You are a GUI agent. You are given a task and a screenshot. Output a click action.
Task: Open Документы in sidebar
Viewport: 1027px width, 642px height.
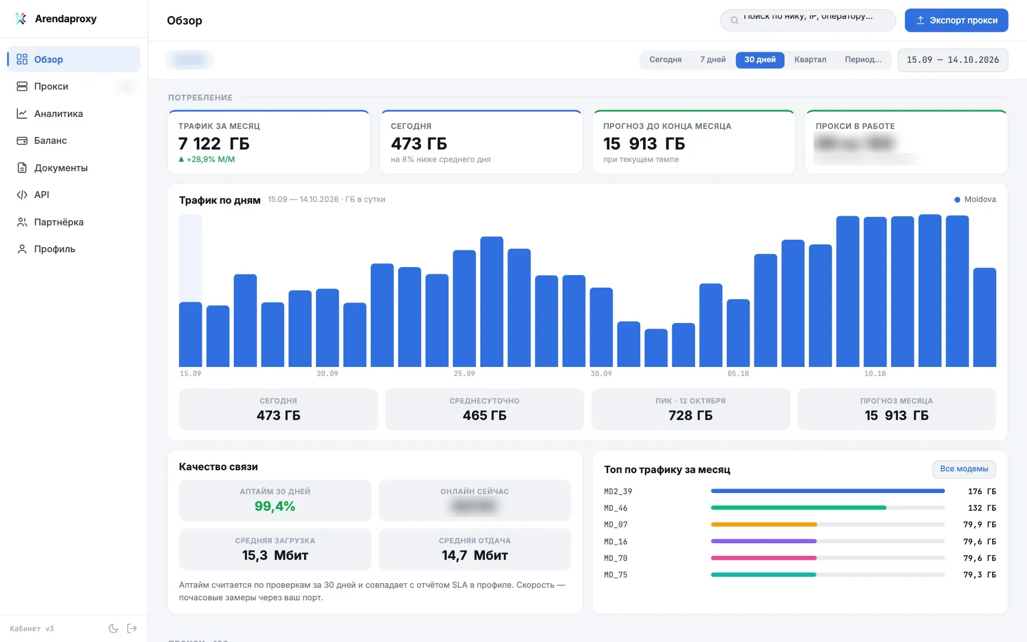tap(74, 168)
